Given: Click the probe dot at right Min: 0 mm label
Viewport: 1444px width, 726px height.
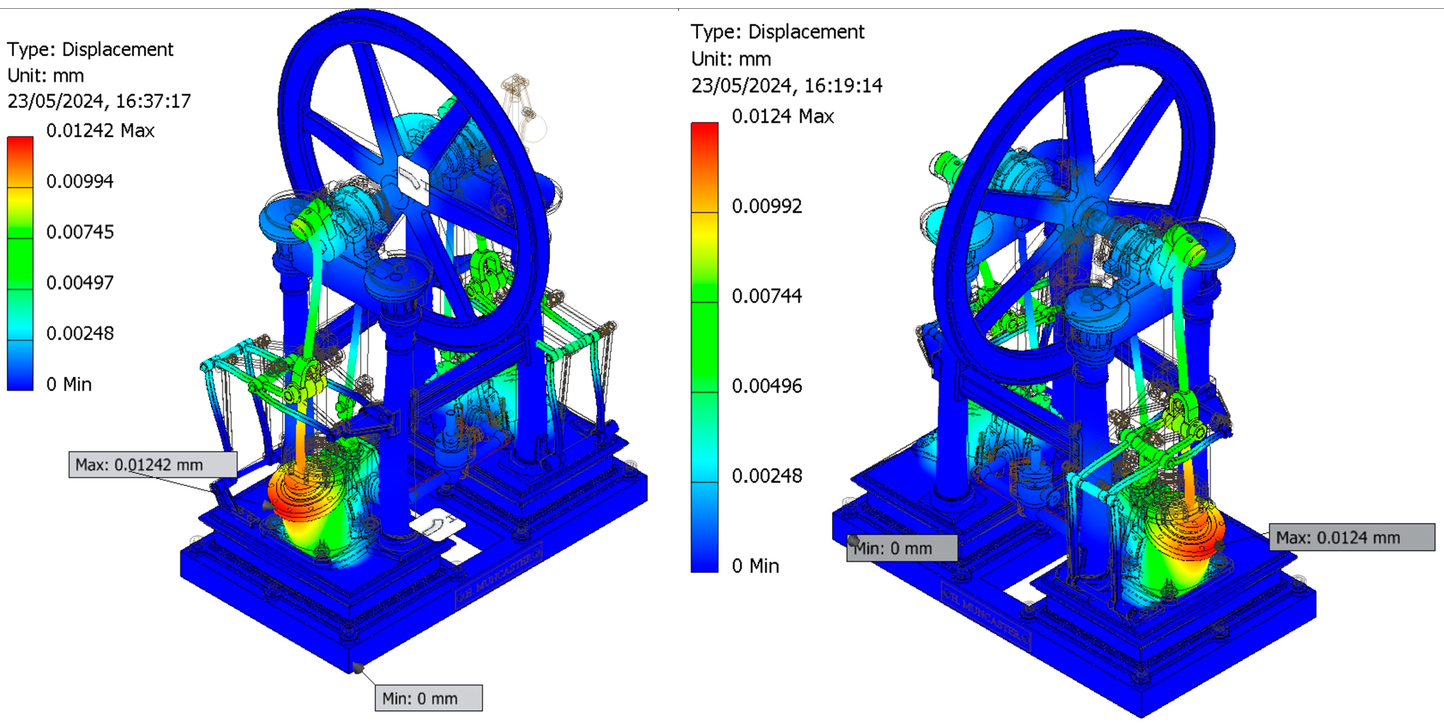Looking at the screenshot, I should click(854, 541).
